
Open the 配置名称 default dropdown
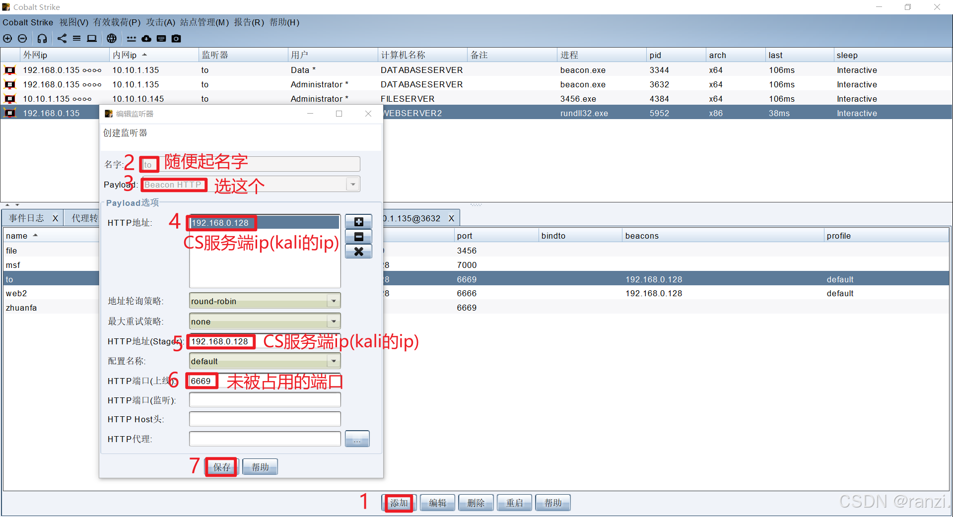[334, 361]
